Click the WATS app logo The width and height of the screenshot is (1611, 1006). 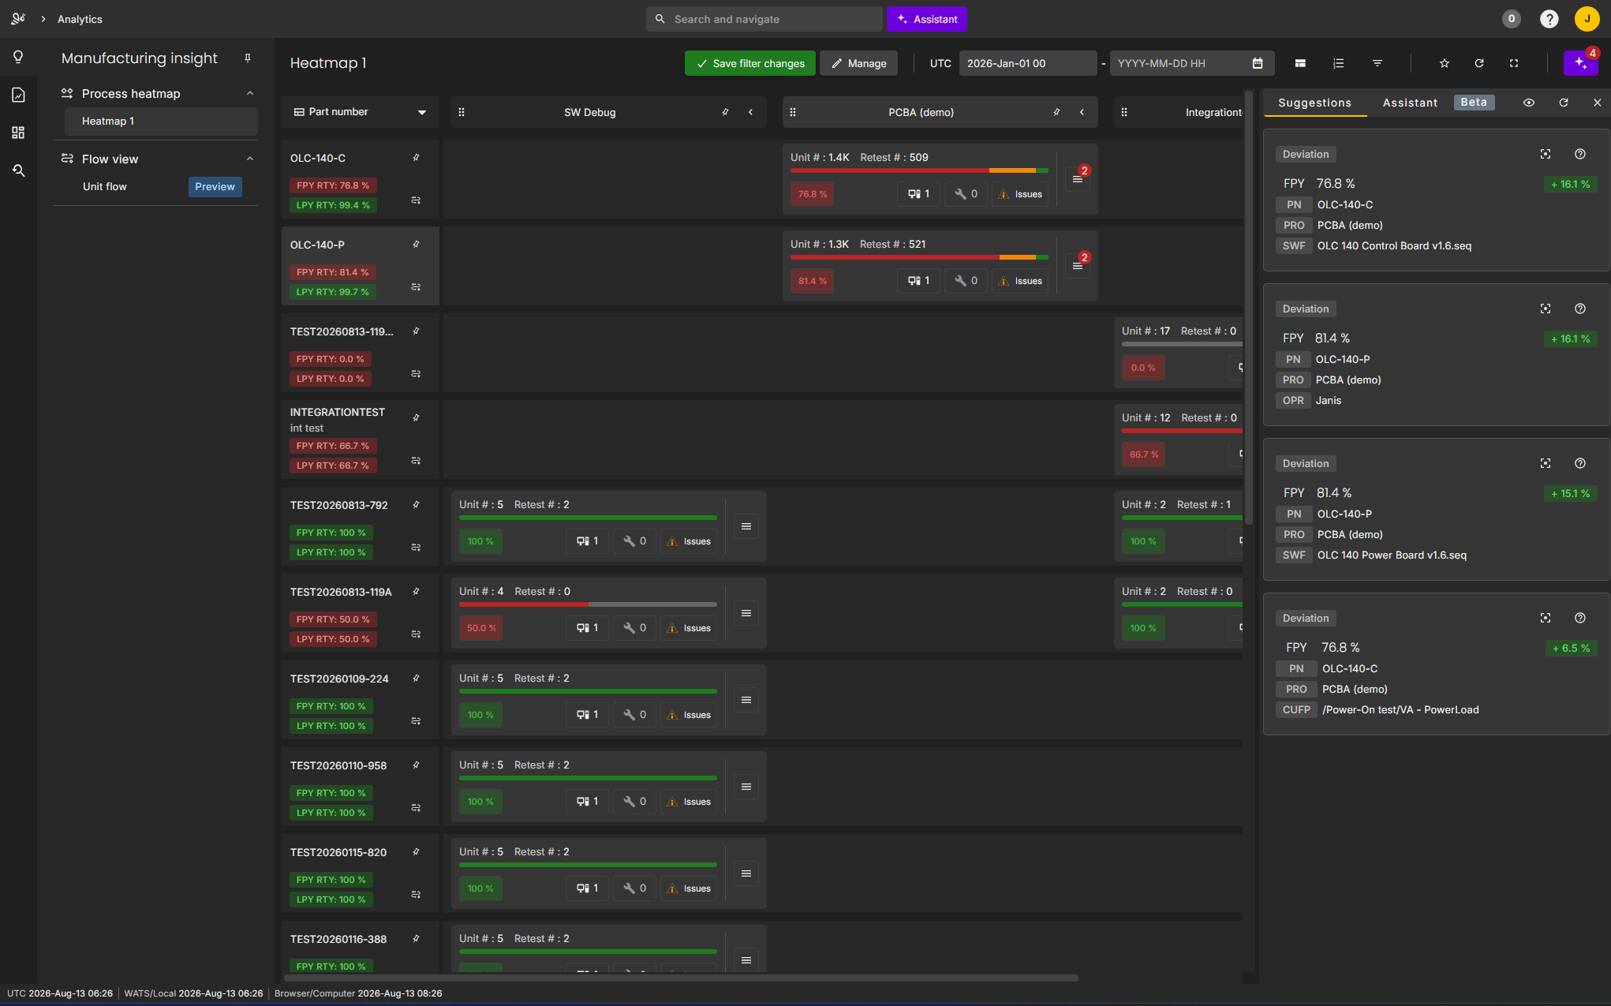[x=18, y=19]
